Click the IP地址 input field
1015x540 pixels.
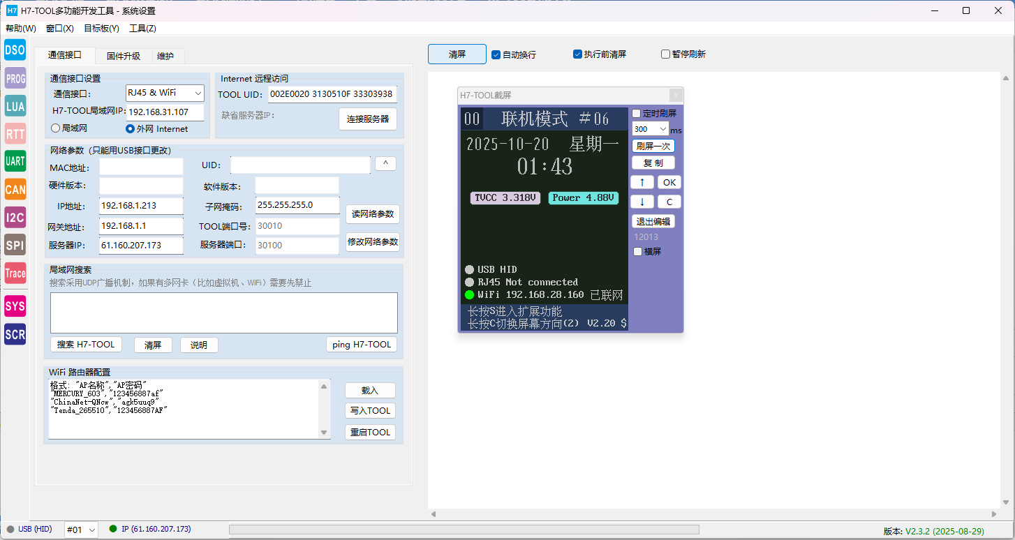pos(140,206)
